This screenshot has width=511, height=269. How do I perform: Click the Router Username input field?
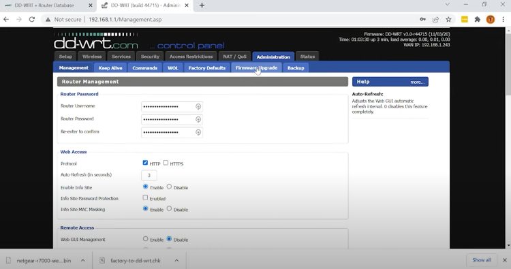coord(172,106)
